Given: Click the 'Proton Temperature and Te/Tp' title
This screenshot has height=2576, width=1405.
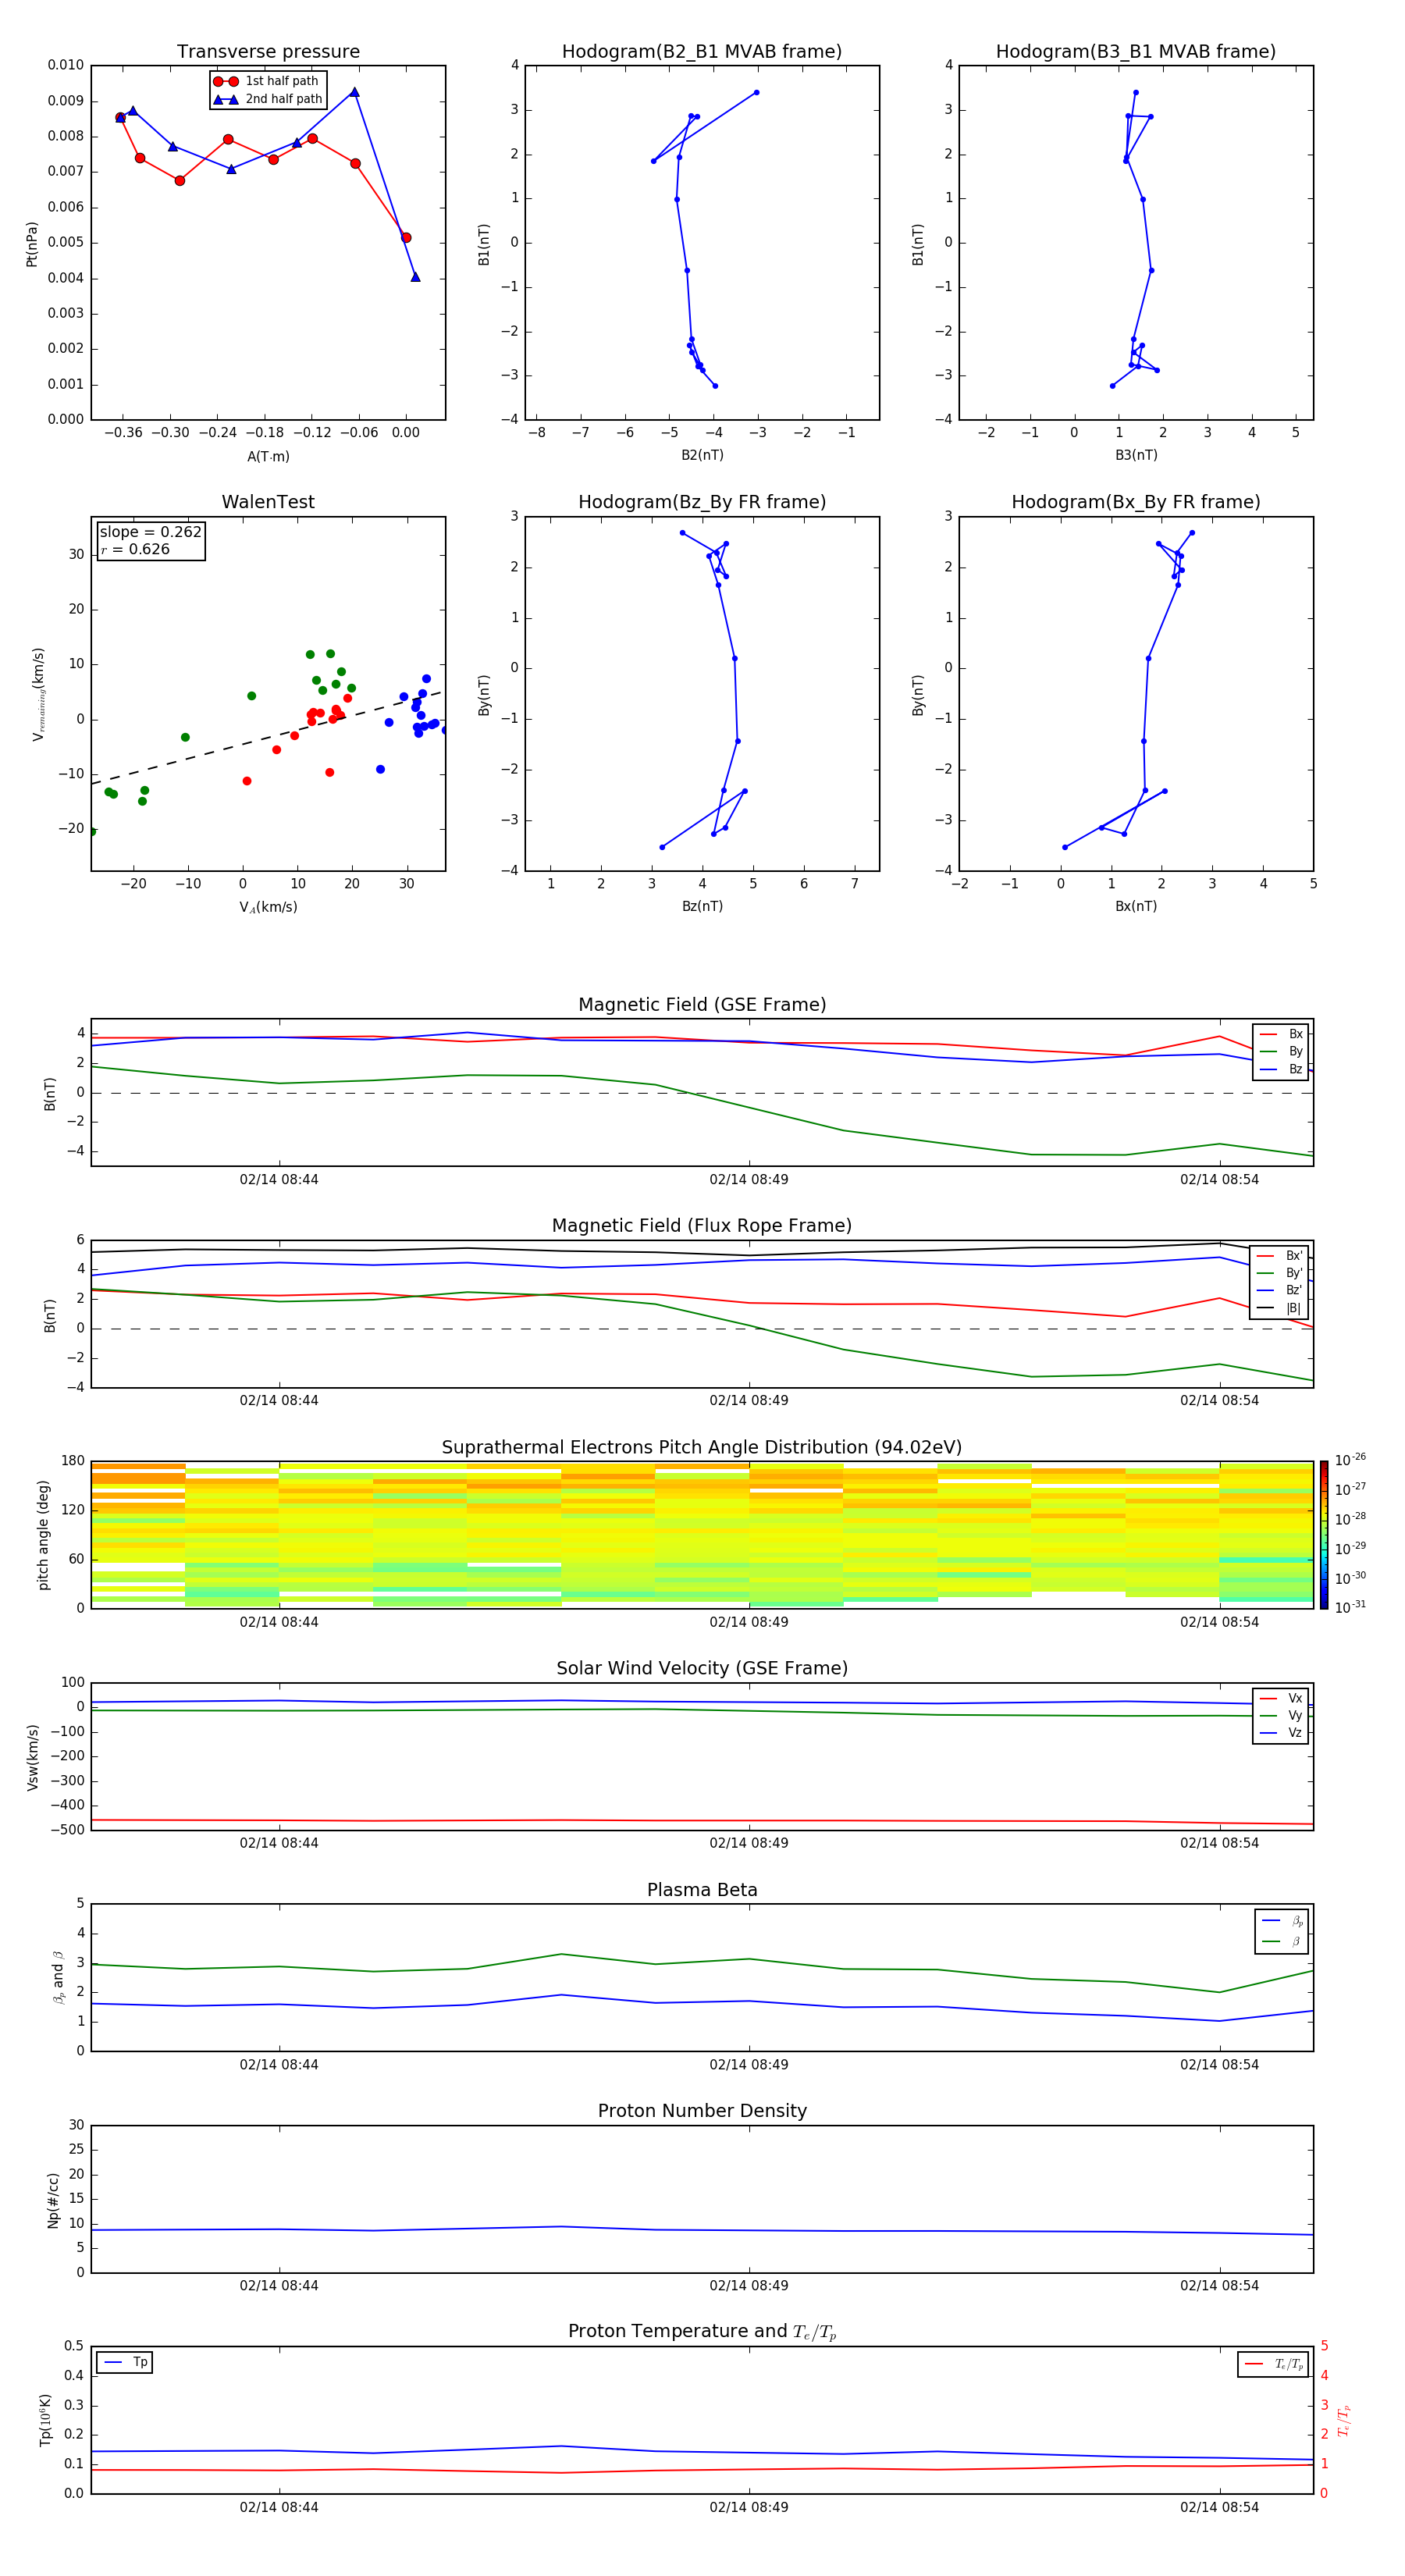Looking at the screenshot, I should (702, 2331).
